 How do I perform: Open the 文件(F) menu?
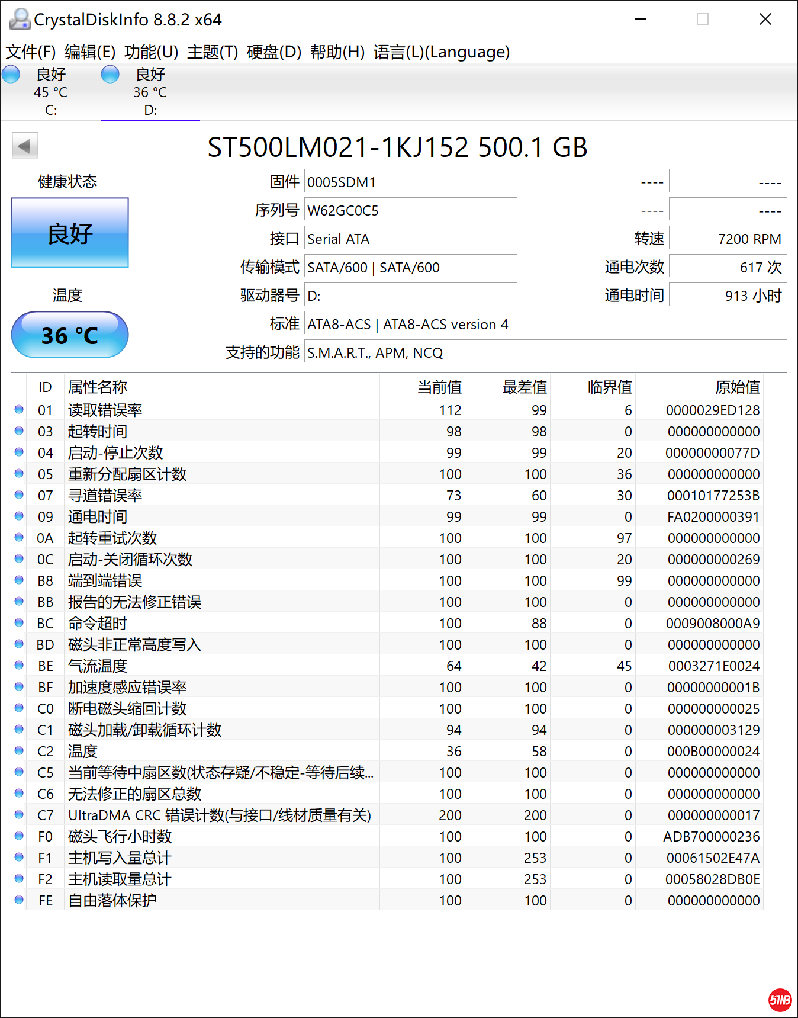(31, 52)
